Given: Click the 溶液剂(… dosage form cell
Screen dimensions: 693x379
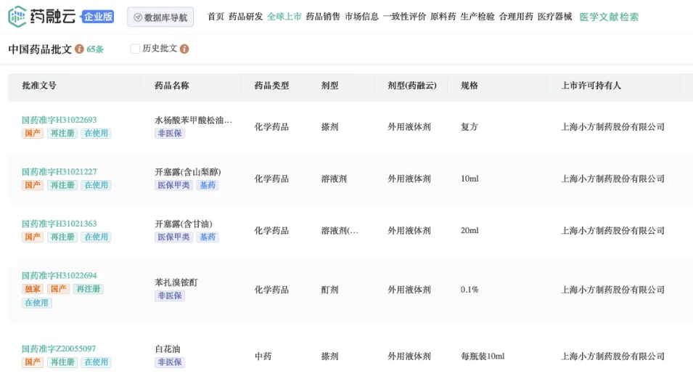Looking at the screenshot, I should point(340,230).
